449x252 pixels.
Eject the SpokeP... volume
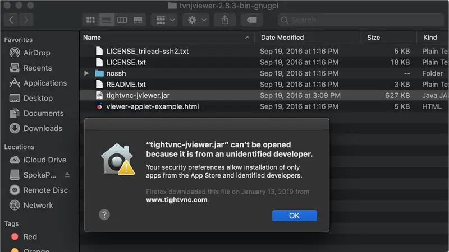click(67, 175)
